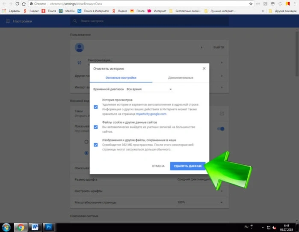Open the Интернет bookmark
Image resolution: width=299 pixels, height=232 pixels.
pos(157,11)
